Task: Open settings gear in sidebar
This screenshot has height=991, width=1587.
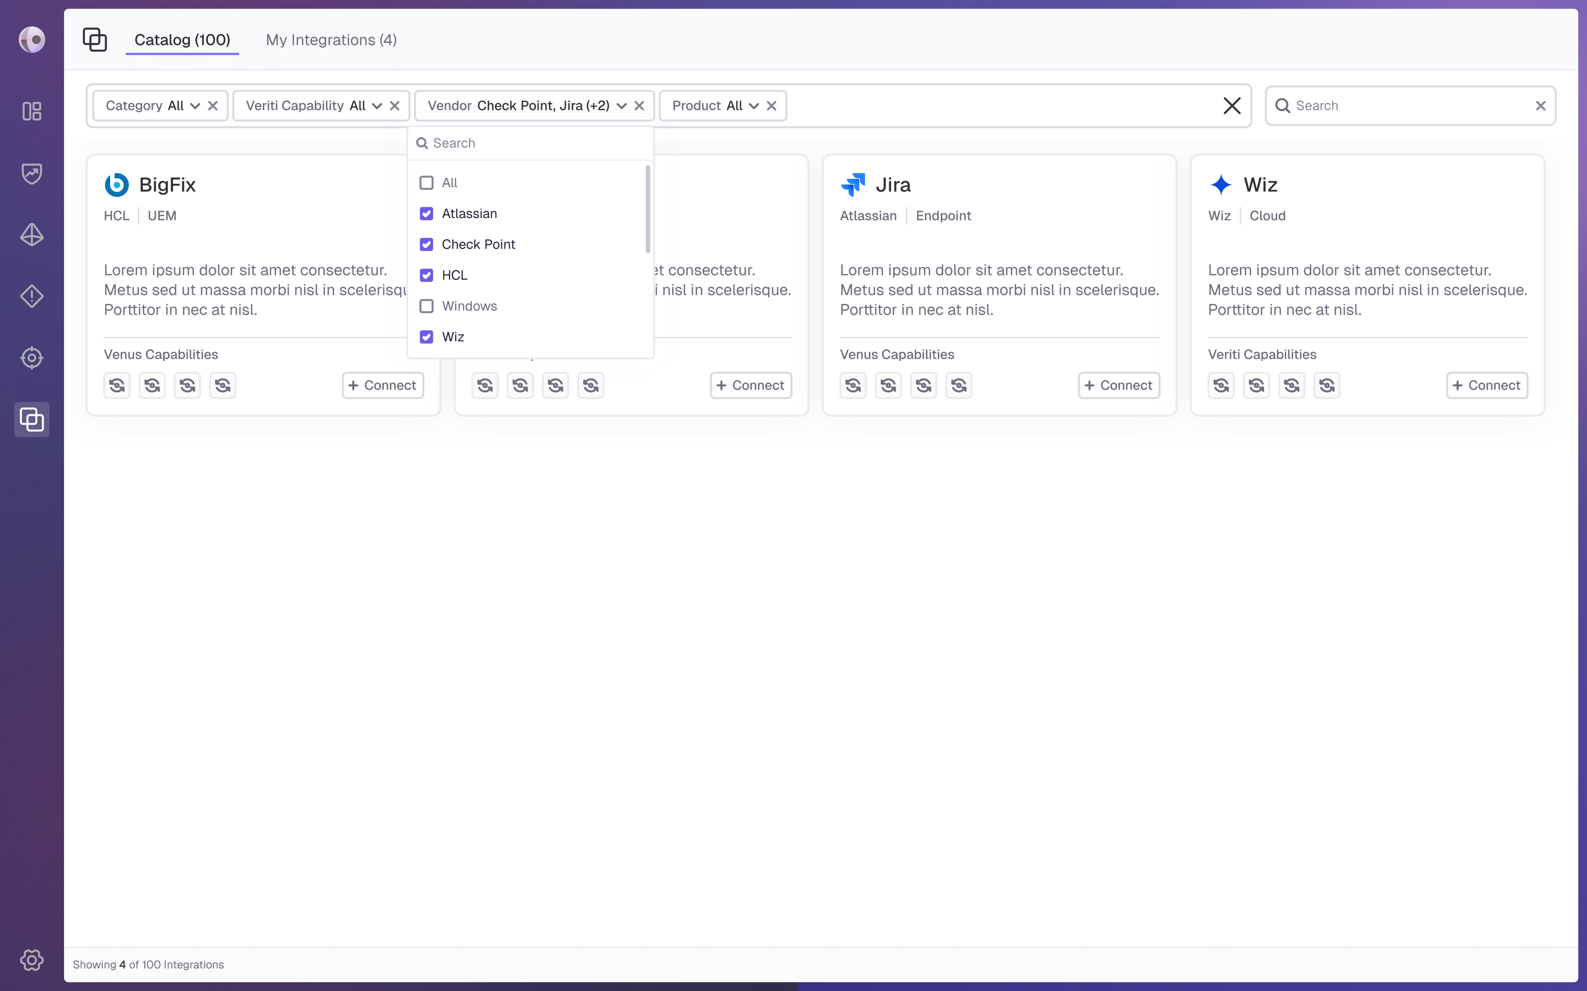Action: 31,960
